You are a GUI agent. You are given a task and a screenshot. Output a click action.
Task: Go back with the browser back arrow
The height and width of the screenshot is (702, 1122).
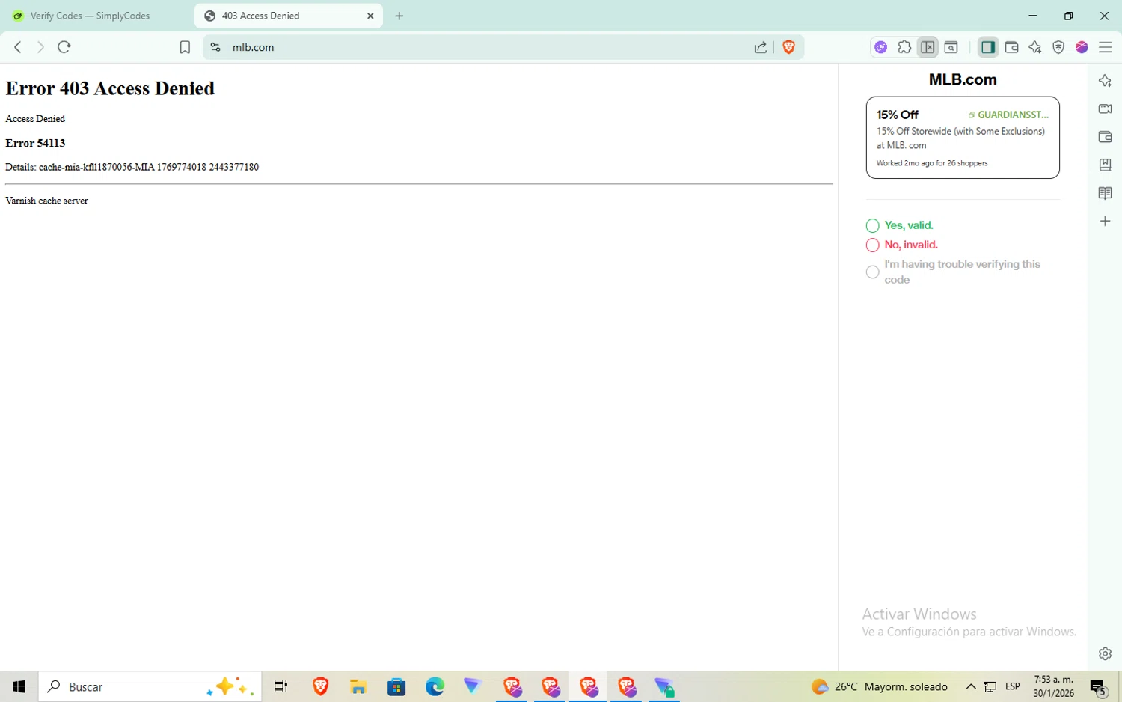pyautogui.click(x=18, y=47)
